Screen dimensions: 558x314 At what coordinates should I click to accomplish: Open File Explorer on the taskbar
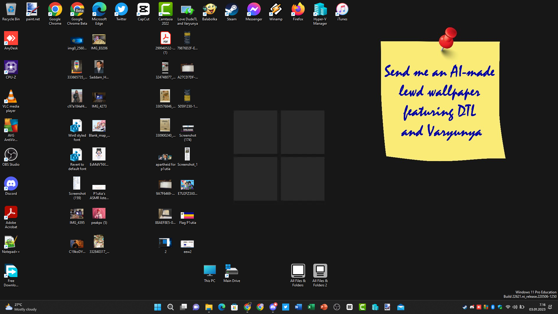pos(209,307)
